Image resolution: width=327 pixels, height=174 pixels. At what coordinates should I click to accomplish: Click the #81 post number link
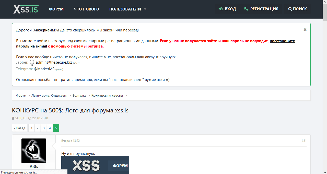(x=304, y=141)
